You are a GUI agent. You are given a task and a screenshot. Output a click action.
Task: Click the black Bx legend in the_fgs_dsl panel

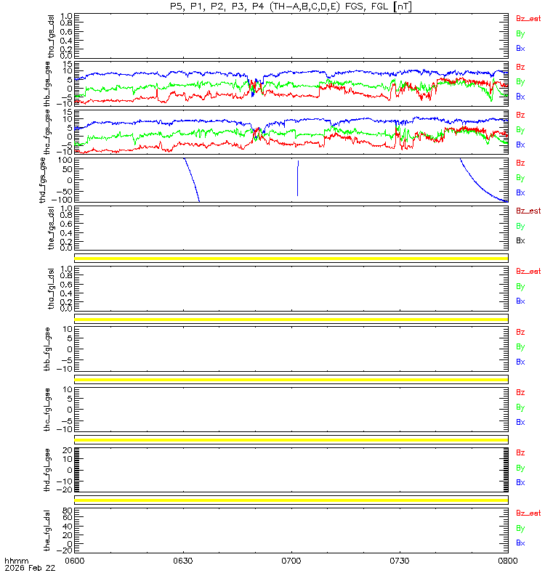(x=520, y=241)
